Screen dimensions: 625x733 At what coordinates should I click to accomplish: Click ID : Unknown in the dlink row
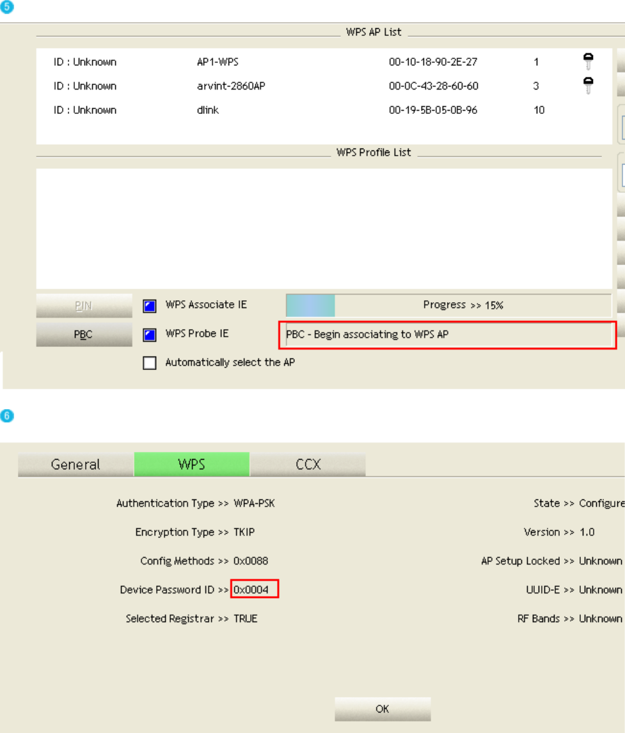tap(85, 110)
